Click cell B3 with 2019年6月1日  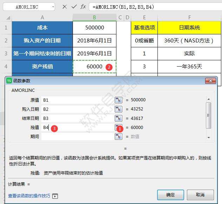click(94, 54)
